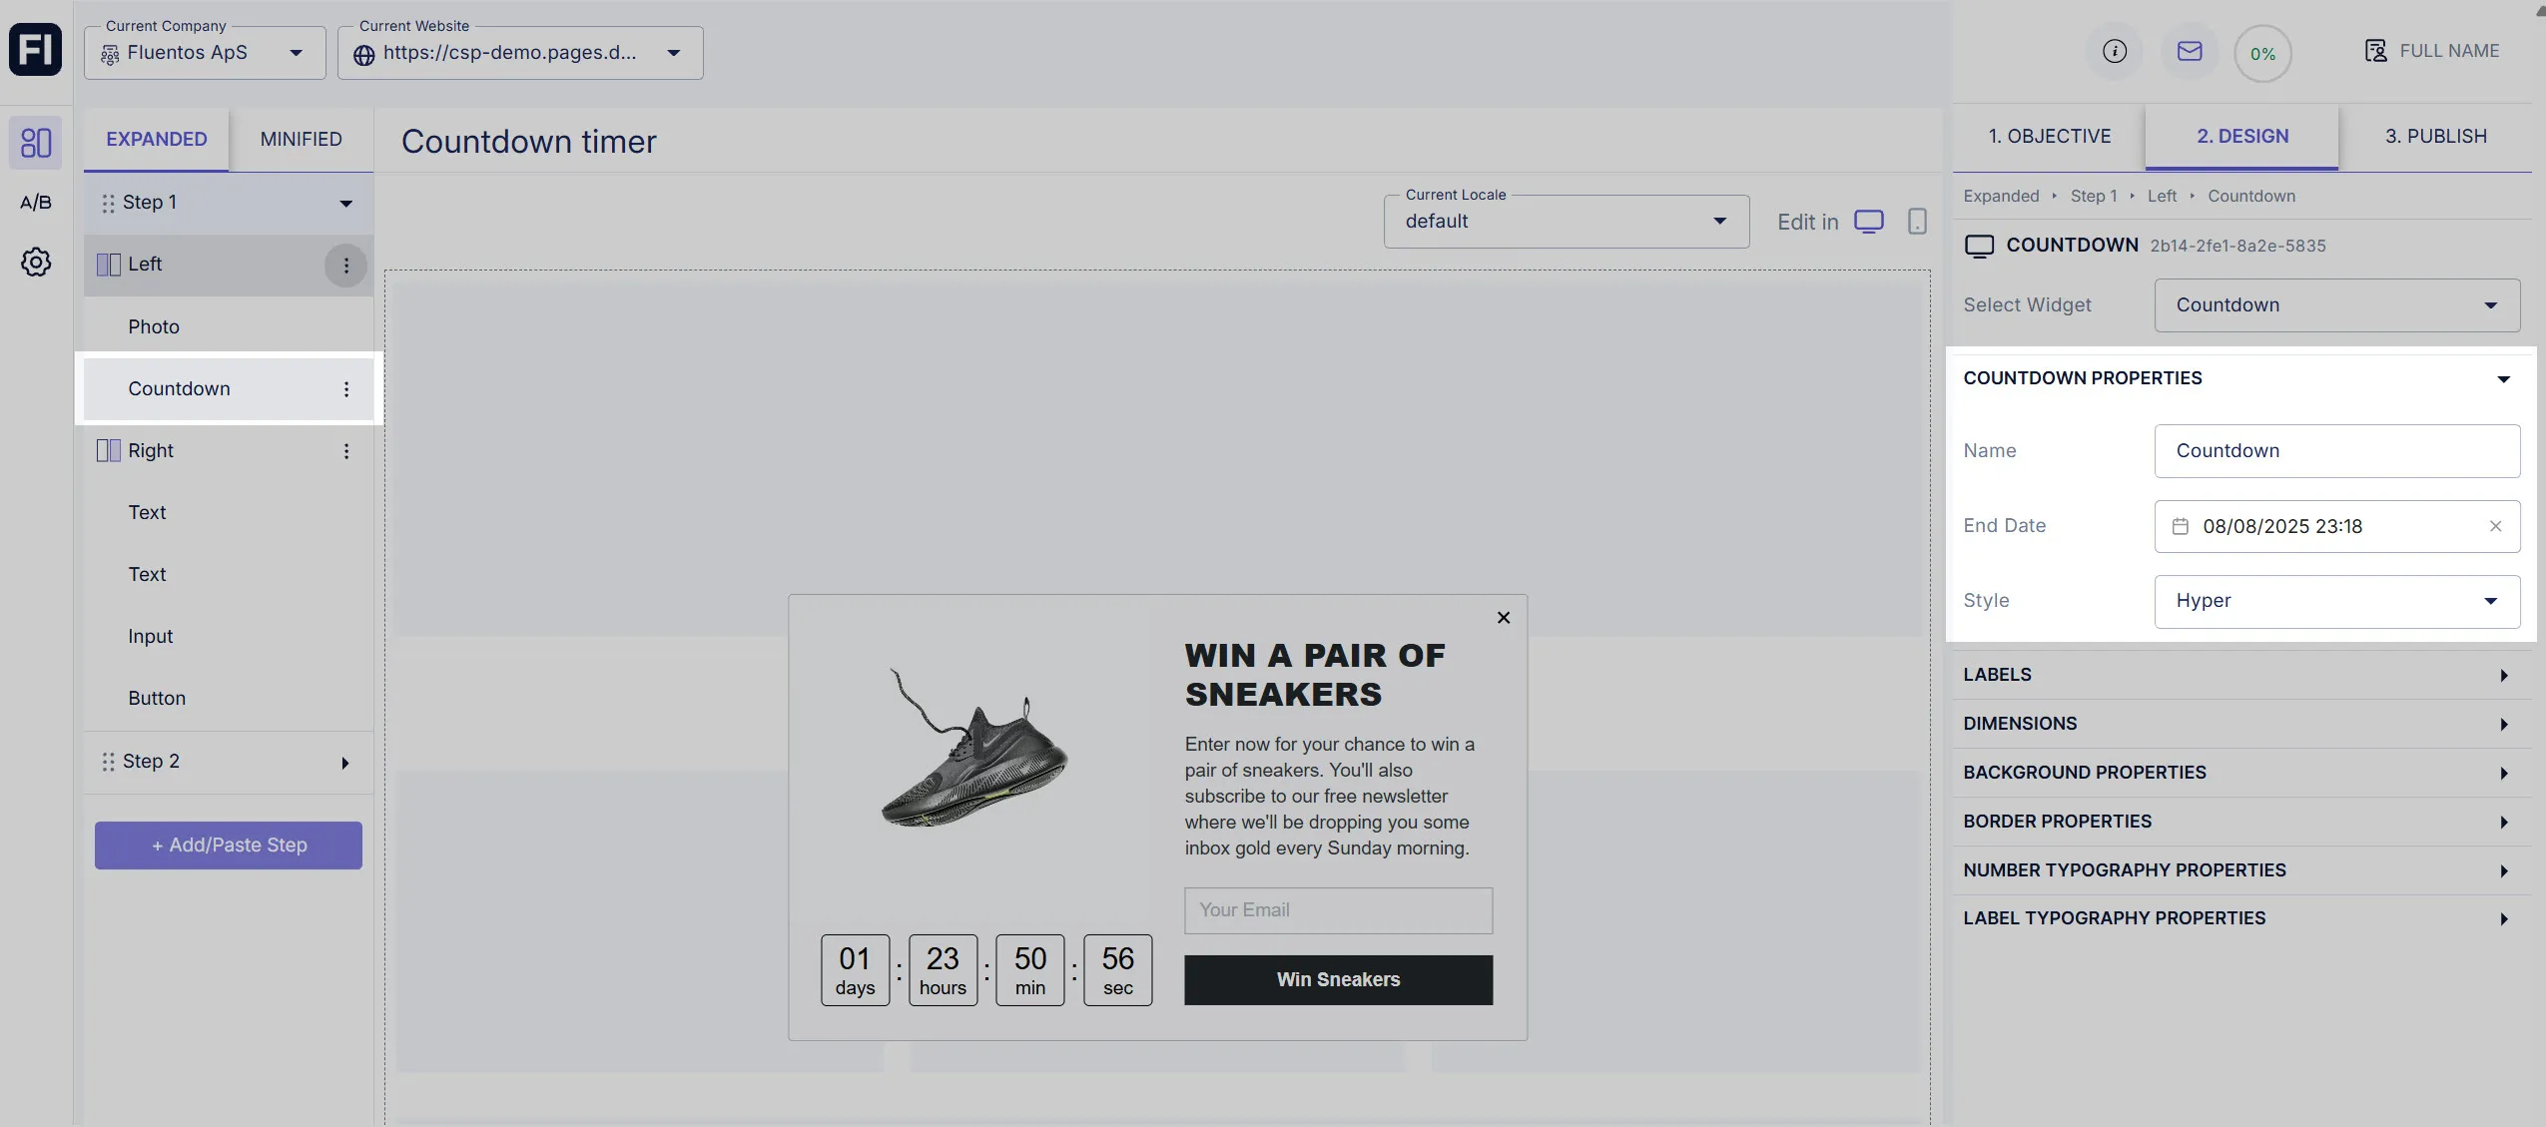Screen dimensions: 2546x1127
Task: Go to the 3. Publish tab
Action: [2435, 137]
